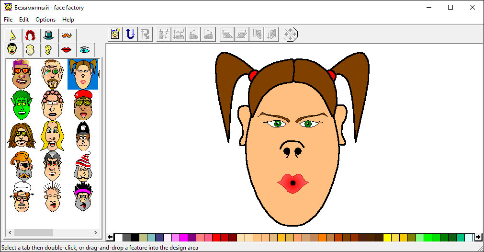Open the top hat features tab

coord(48,35)
